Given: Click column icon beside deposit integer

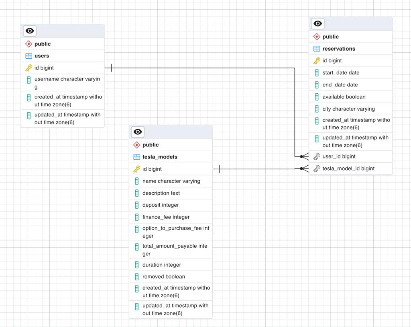Looking at the screenshot, I should pyautogui.click(x=137, y=205).
